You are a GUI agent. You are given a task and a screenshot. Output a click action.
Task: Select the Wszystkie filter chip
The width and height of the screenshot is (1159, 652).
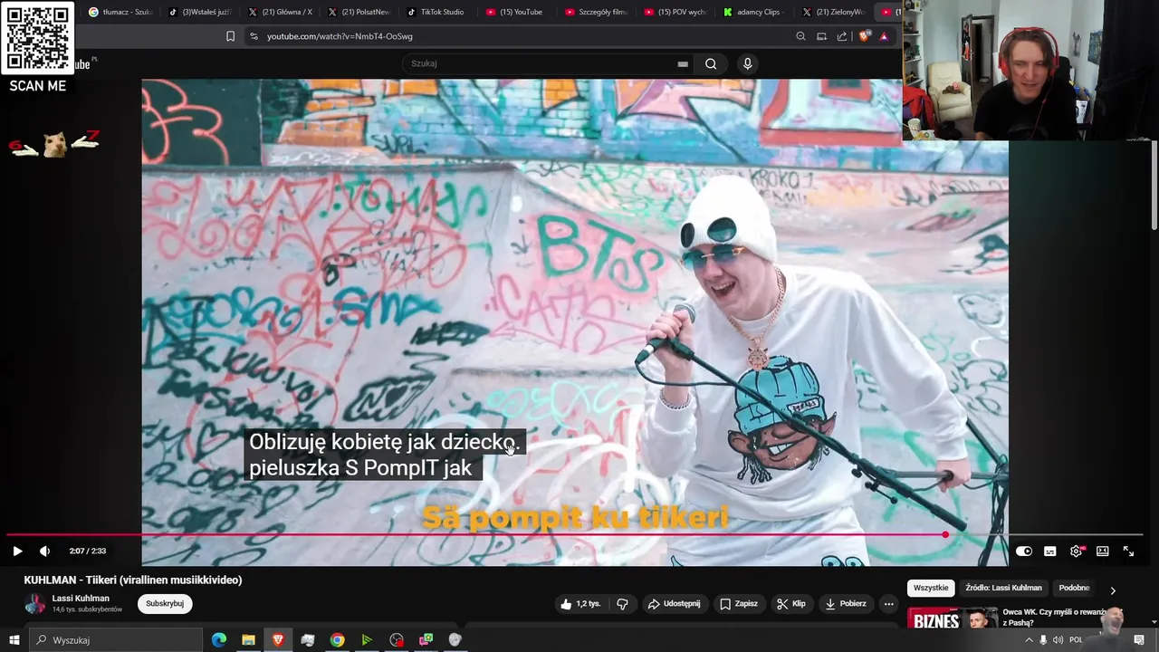tap(931, 588)
